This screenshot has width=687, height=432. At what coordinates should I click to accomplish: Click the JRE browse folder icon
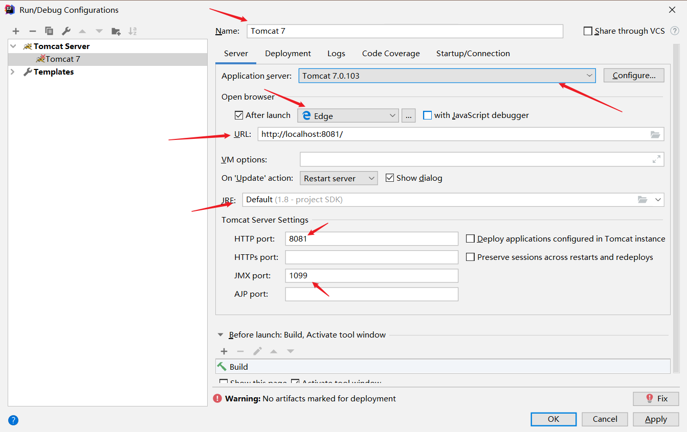[642, 200]
